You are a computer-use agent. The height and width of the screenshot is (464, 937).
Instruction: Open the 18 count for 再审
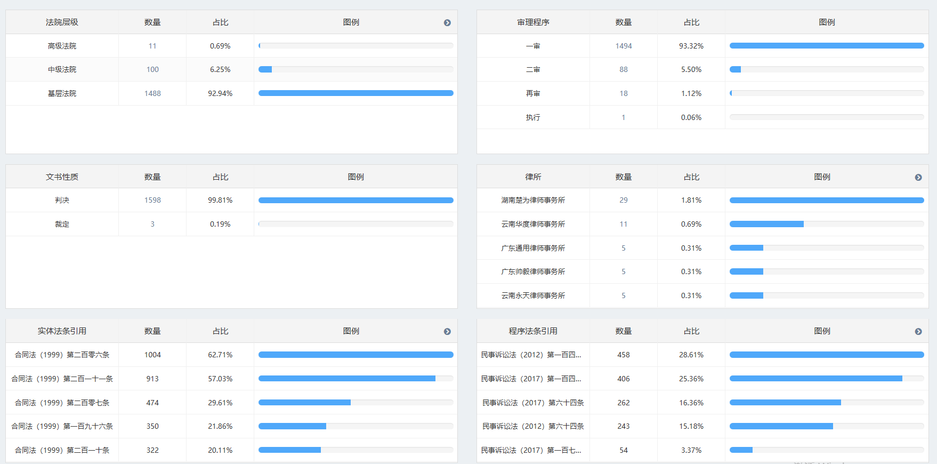[x=624, y=93]
